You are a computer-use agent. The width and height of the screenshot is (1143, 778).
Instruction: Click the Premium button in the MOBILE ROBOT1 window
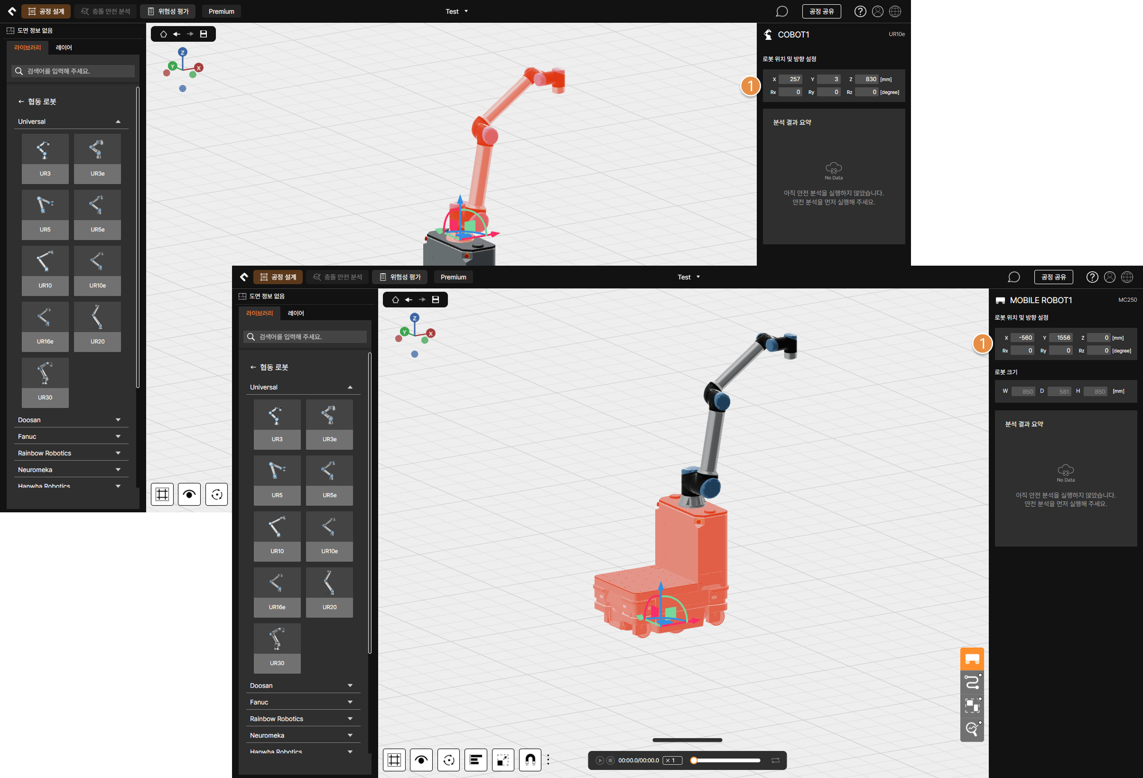click(453, 277)
